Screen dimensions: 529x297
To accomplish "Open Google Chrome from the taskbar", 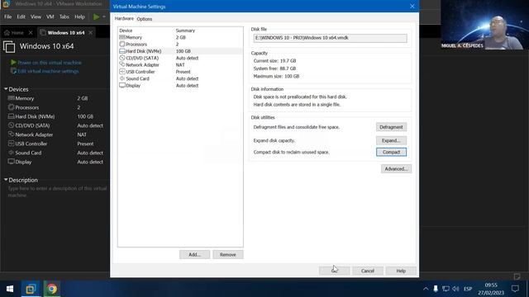I will pos(51,289).
